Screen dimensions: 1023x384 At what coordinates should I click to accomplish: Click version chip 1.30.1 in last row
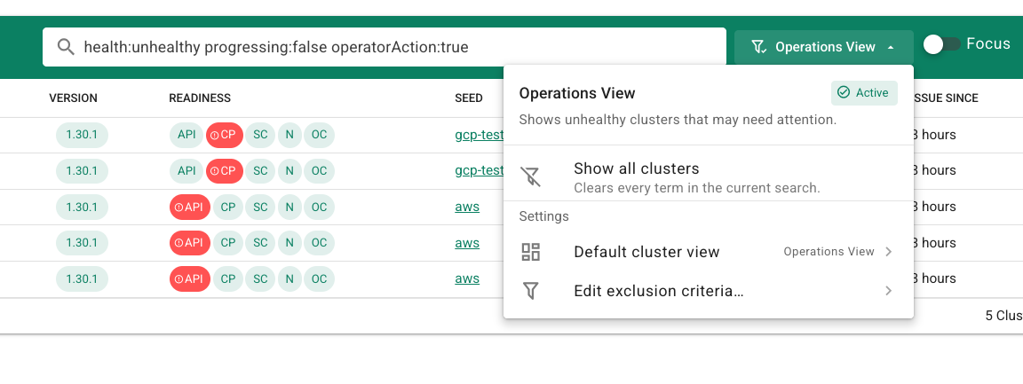point(83,278)
